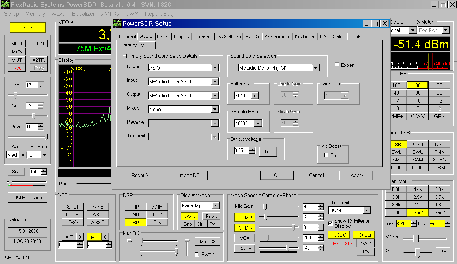
Task: Open the Equalizer menu
Action: click(83, 14)
